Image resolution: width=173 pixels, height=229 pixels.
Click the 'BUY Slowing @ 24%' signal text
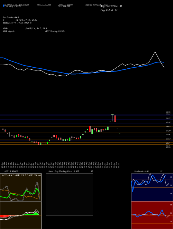click(55, 31)
